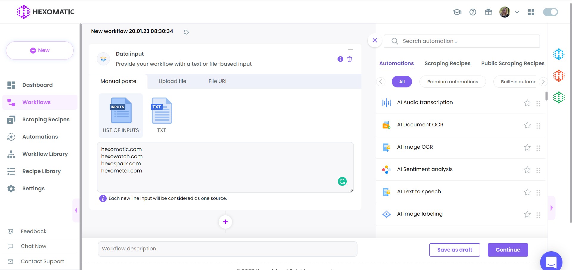Edit the workflow name tag icon
572x270 pixels.
click(186, 32)
